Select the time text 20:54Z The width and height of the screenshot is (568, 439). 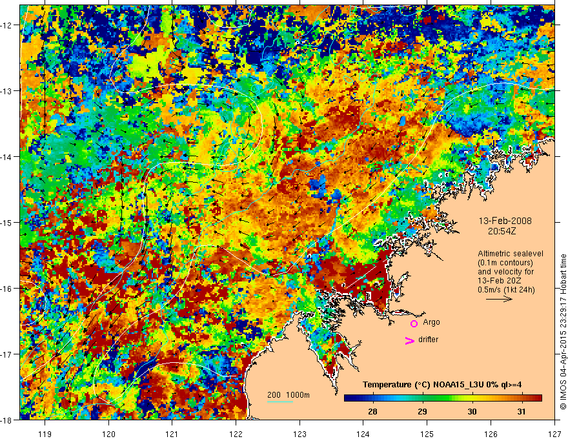coord(502,230)
